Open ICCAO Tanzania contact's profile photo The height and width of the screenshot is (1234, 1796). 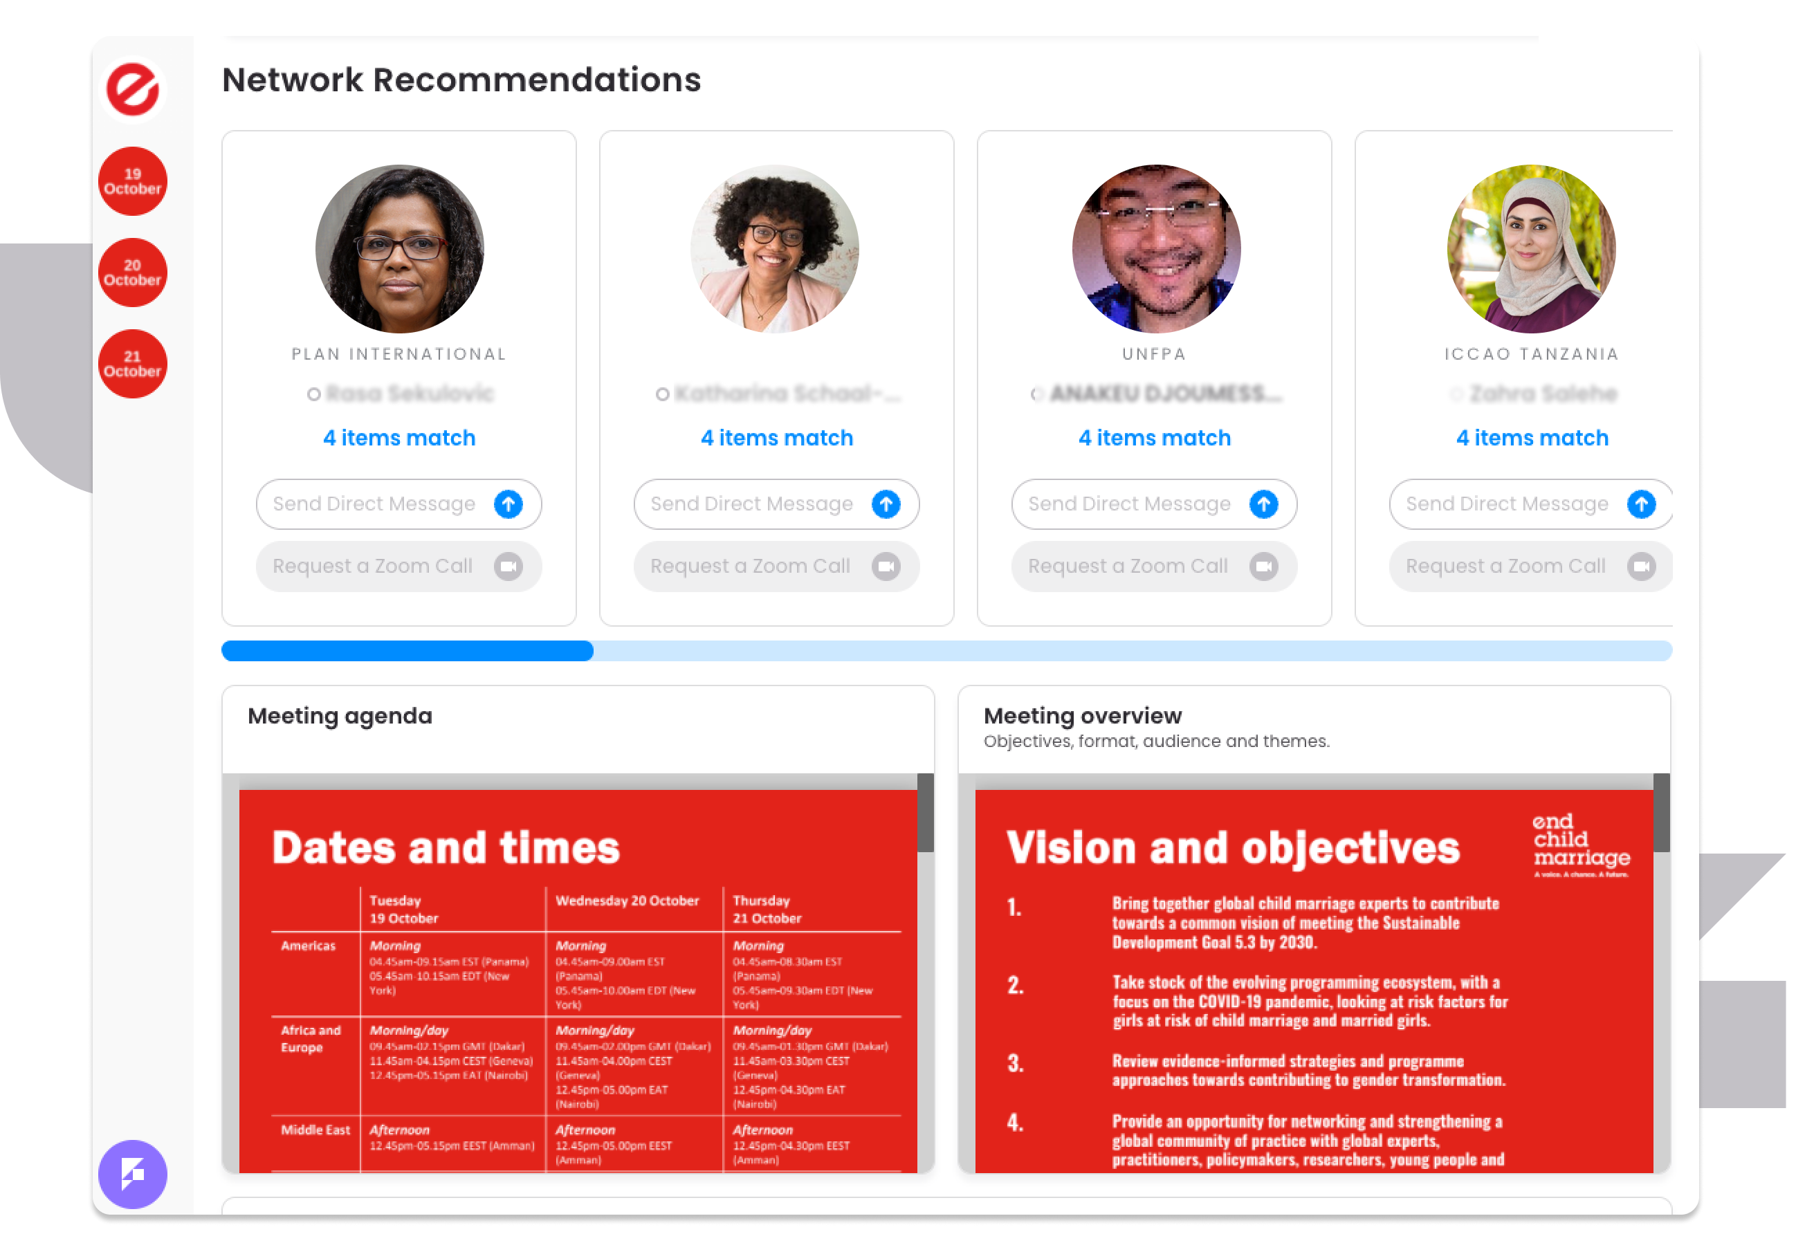coord(1531,249)
